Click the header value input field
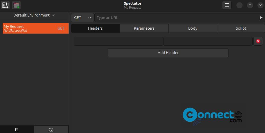Screen dimensions: 265x133 pyautogui.click(x=208, y=41)
